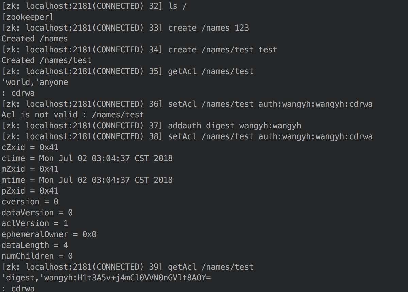Click the 'Created /names/test' output line
Image resolution: width=408 pixels, height=292 pixels.
[x=47, y=60]
